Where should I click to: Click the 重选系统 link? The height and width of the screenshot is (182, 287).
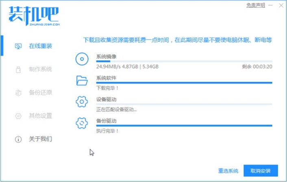coord(228,171)
